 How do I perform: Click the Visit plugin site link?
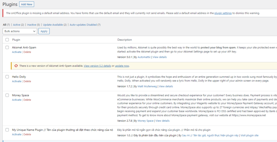point(249,135)
